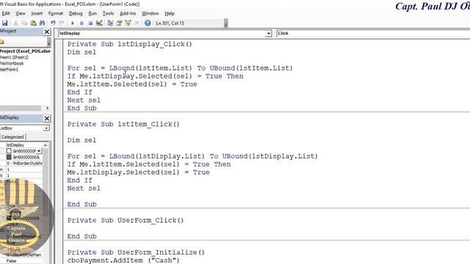Open Project Explorer from toolbar

pos(110,23)
